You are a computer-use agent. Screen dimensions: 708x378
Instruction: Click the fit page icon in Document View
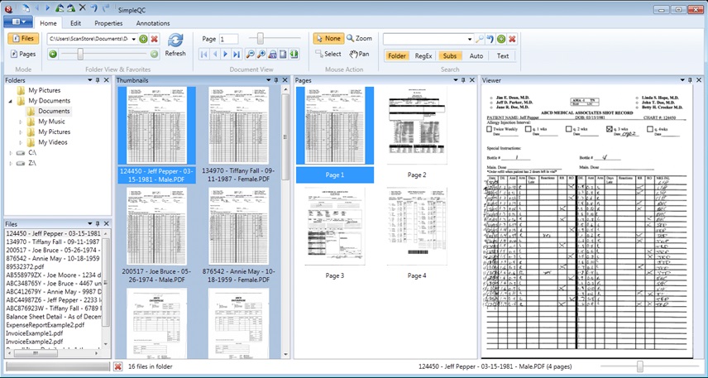pos(283,55)
